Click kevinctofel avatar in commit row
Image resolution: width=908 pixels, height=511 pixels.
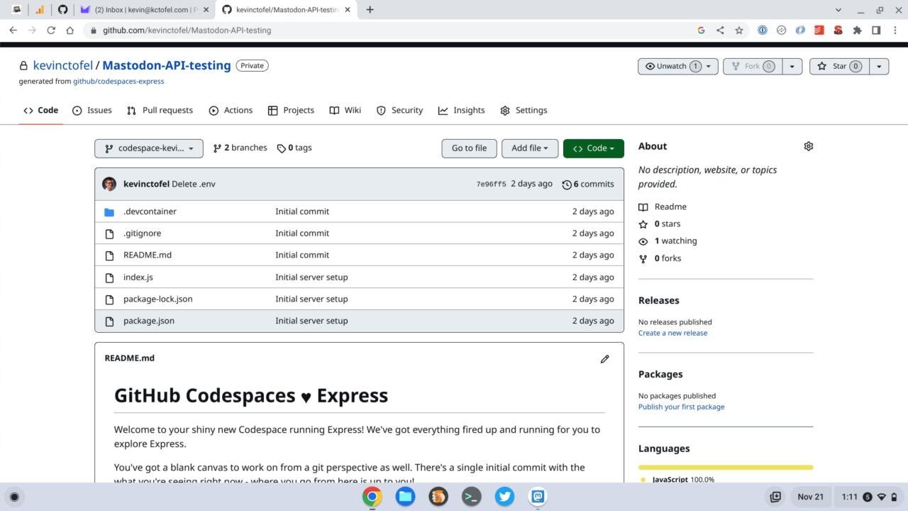109,184
